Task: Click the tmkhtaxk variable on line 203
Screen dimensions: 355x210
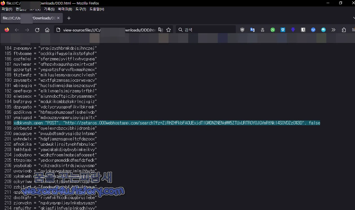Action: click(23, 149)
